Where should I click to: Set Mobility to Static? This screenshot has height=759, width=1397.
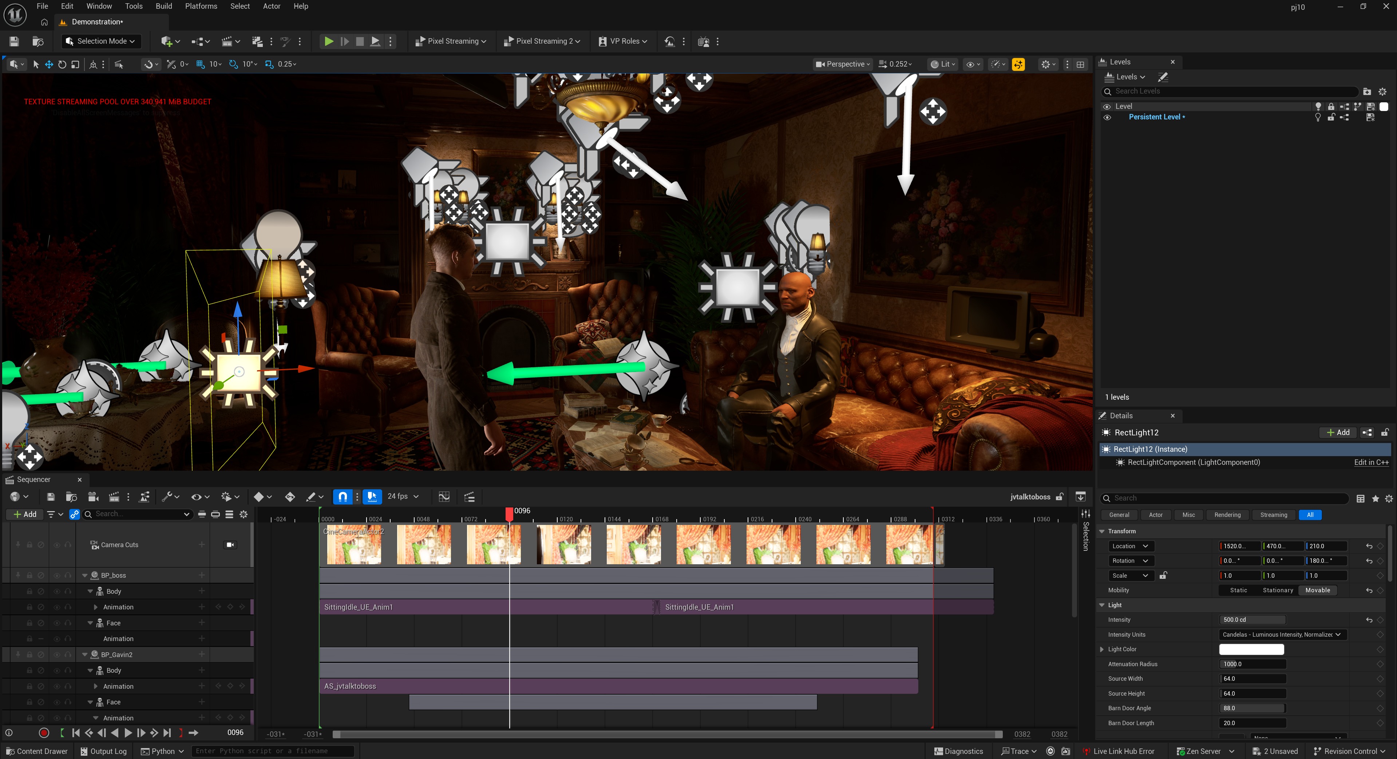(1238, 590)
